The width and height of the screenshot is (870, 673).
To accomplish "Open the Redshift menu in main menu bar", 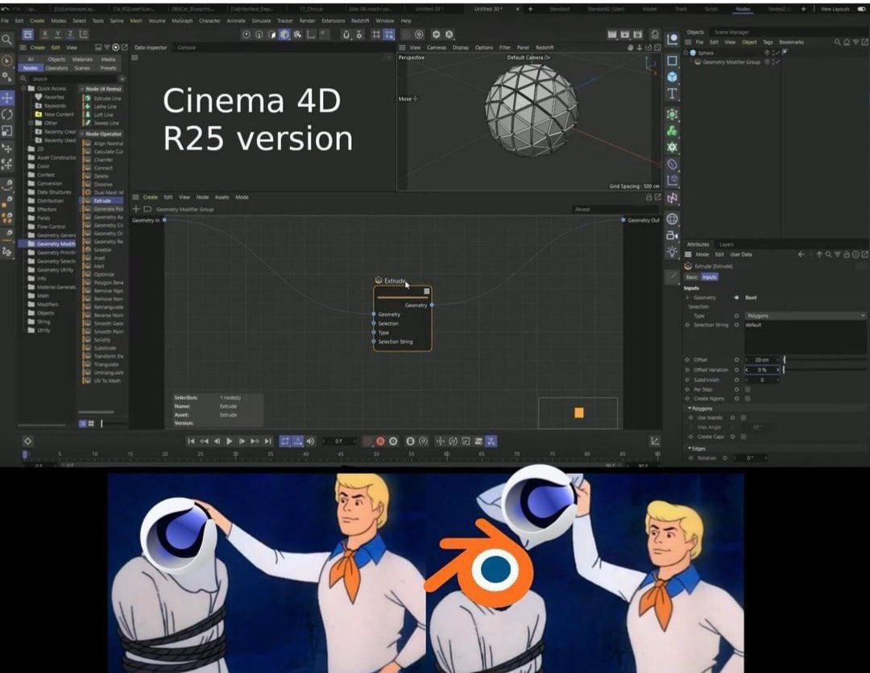I will (359, 20).
